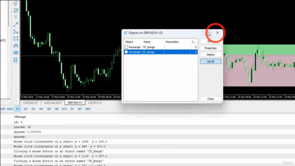
Task: Toggle the TP_Range rectangle checkbox
Action: pyautogui.click(x=126, y=47)
